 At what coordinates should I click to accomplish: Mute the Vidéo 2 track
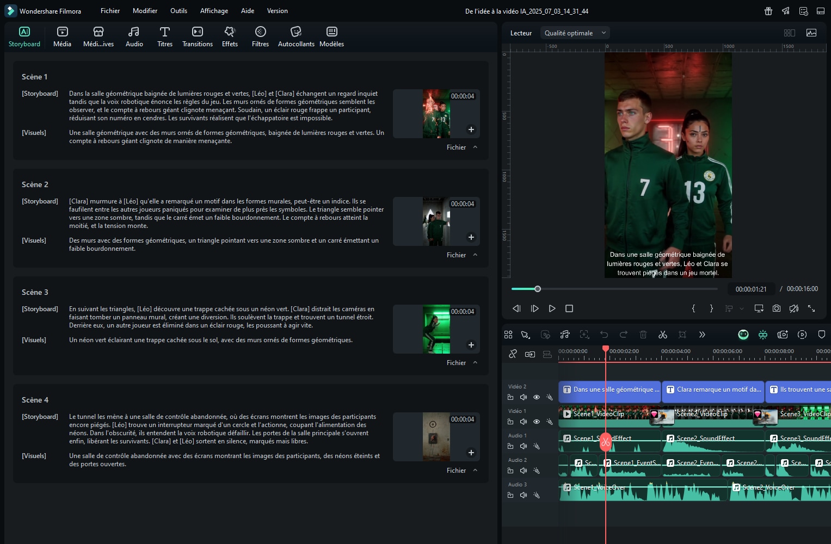coord(523,397)
